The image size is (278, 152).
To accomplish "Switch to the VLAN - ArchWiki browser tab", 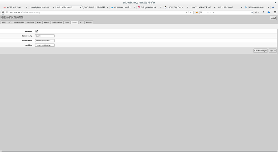I will pyautogui.click(x=123, y=7).
